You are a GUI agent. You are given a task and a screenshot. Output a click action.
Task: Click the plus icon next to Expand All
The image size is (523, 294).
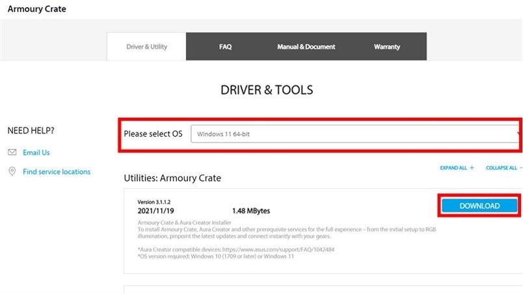click(x=472, y=168)
